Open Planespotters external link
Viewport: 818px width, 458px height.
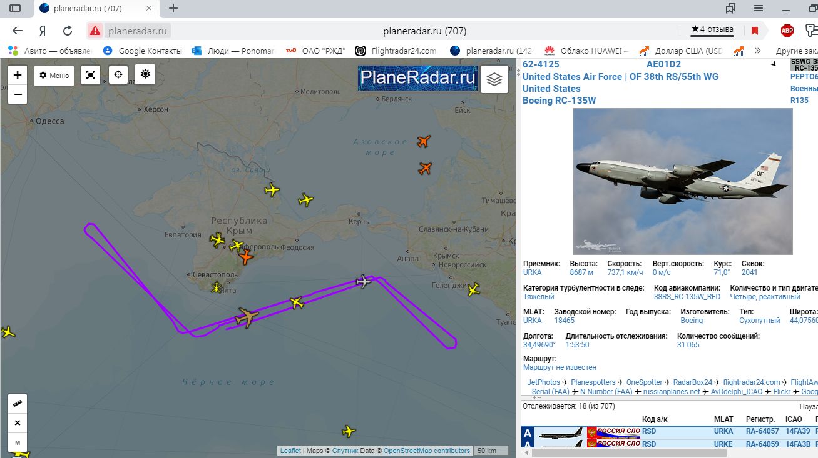(593, 382)
